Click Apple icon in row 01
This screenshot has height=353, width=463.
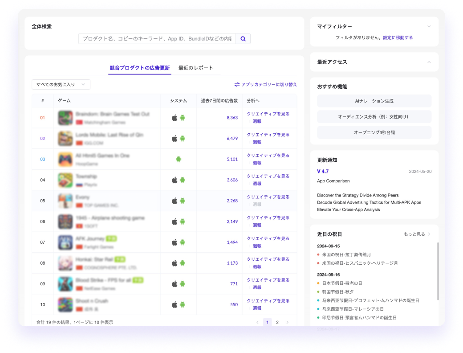(175, 118)
